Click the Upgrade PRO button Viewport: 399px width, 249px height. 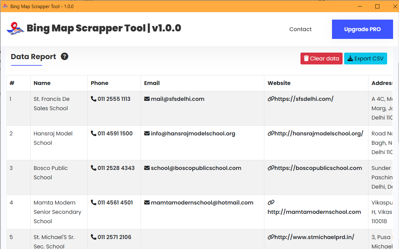362,29
